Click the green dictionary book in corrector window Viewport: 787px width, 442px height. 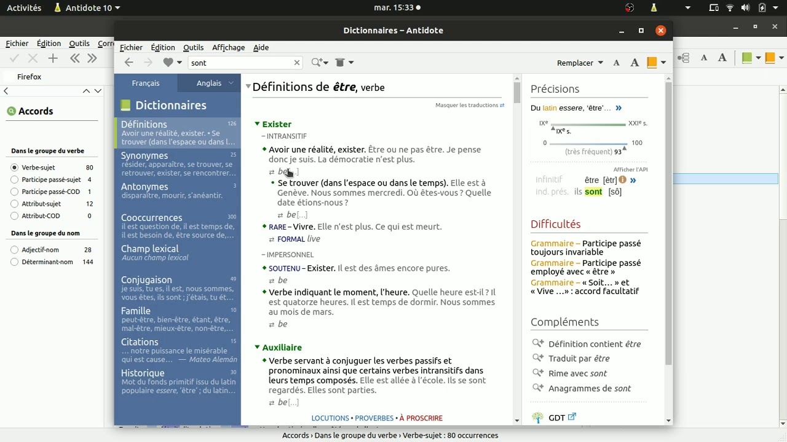coord(747,58)
